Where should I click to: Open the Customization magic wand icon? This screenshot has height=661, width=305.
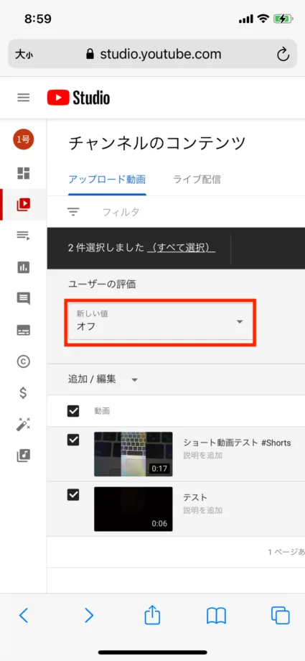tap(23, 424)
